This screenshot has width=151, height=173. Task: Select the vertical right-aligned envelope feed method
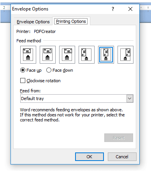pyautogui.click(x=125, y=55)
